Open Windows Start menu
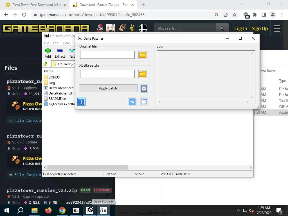 tap(7, 210)
